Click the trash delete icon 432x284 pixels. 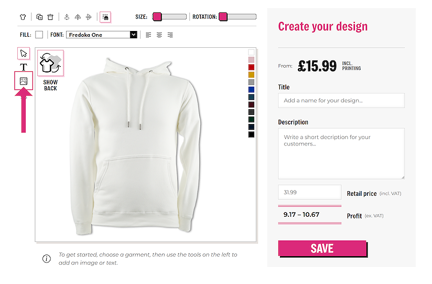click(50, 17)
